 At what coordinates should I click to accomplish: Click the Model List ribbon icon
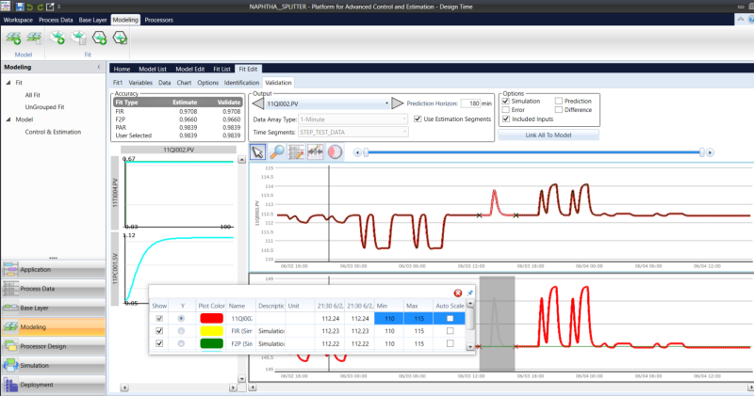[34, 38]
